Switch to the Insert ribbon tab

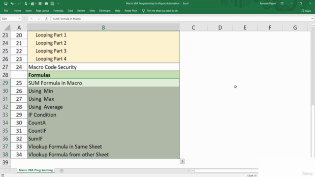pyautogui.click(x=29, y=11)
